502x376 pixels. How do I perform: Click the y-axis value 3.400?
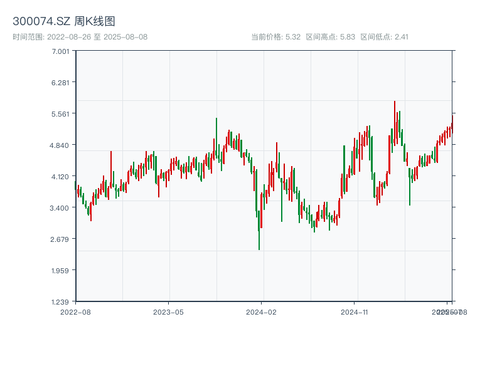click(59, 208)
